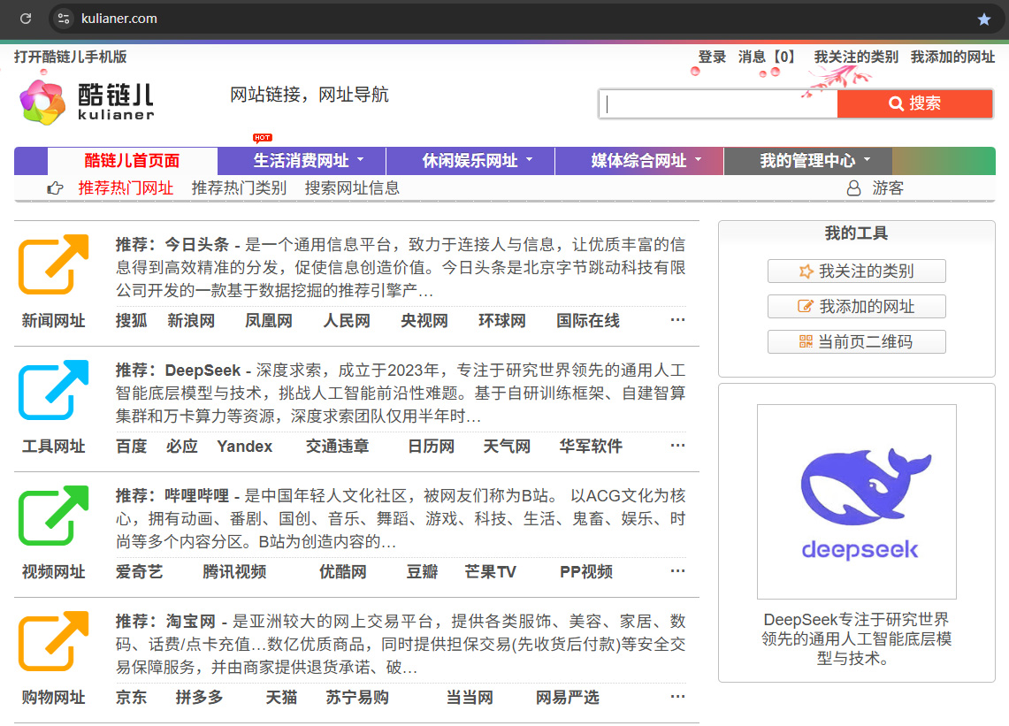The image size is (1009, 726).
Task: Click the bookmark star icon
Action: point(984,19)
